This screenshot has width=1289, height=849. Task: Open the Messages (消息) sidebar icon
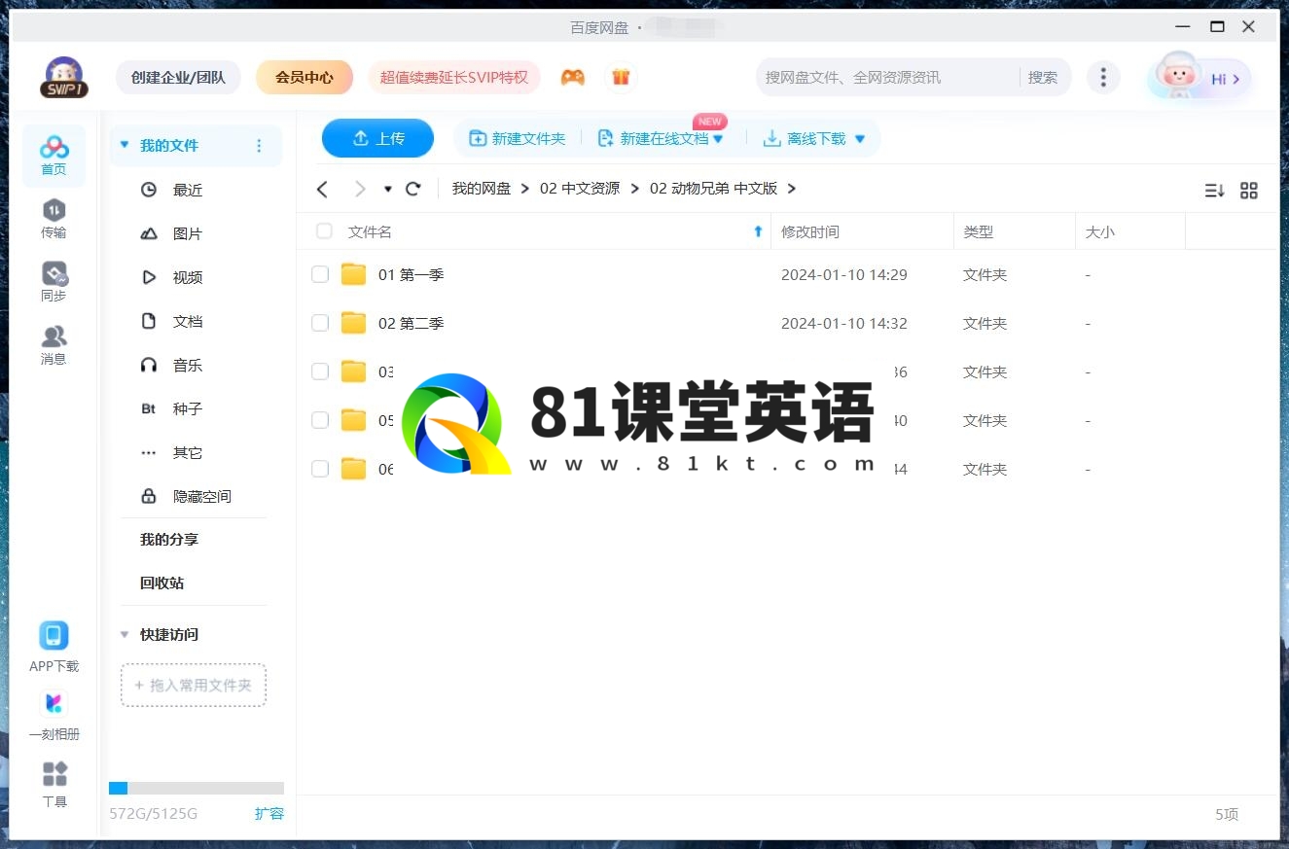pyautogui.click(x=54, y=345)
